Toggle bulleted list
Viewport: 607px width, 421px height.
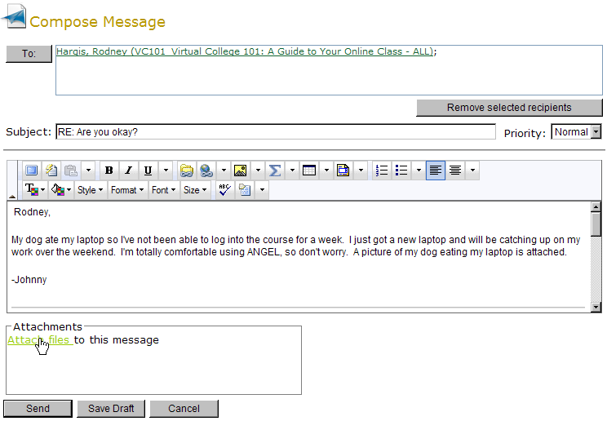401,171
